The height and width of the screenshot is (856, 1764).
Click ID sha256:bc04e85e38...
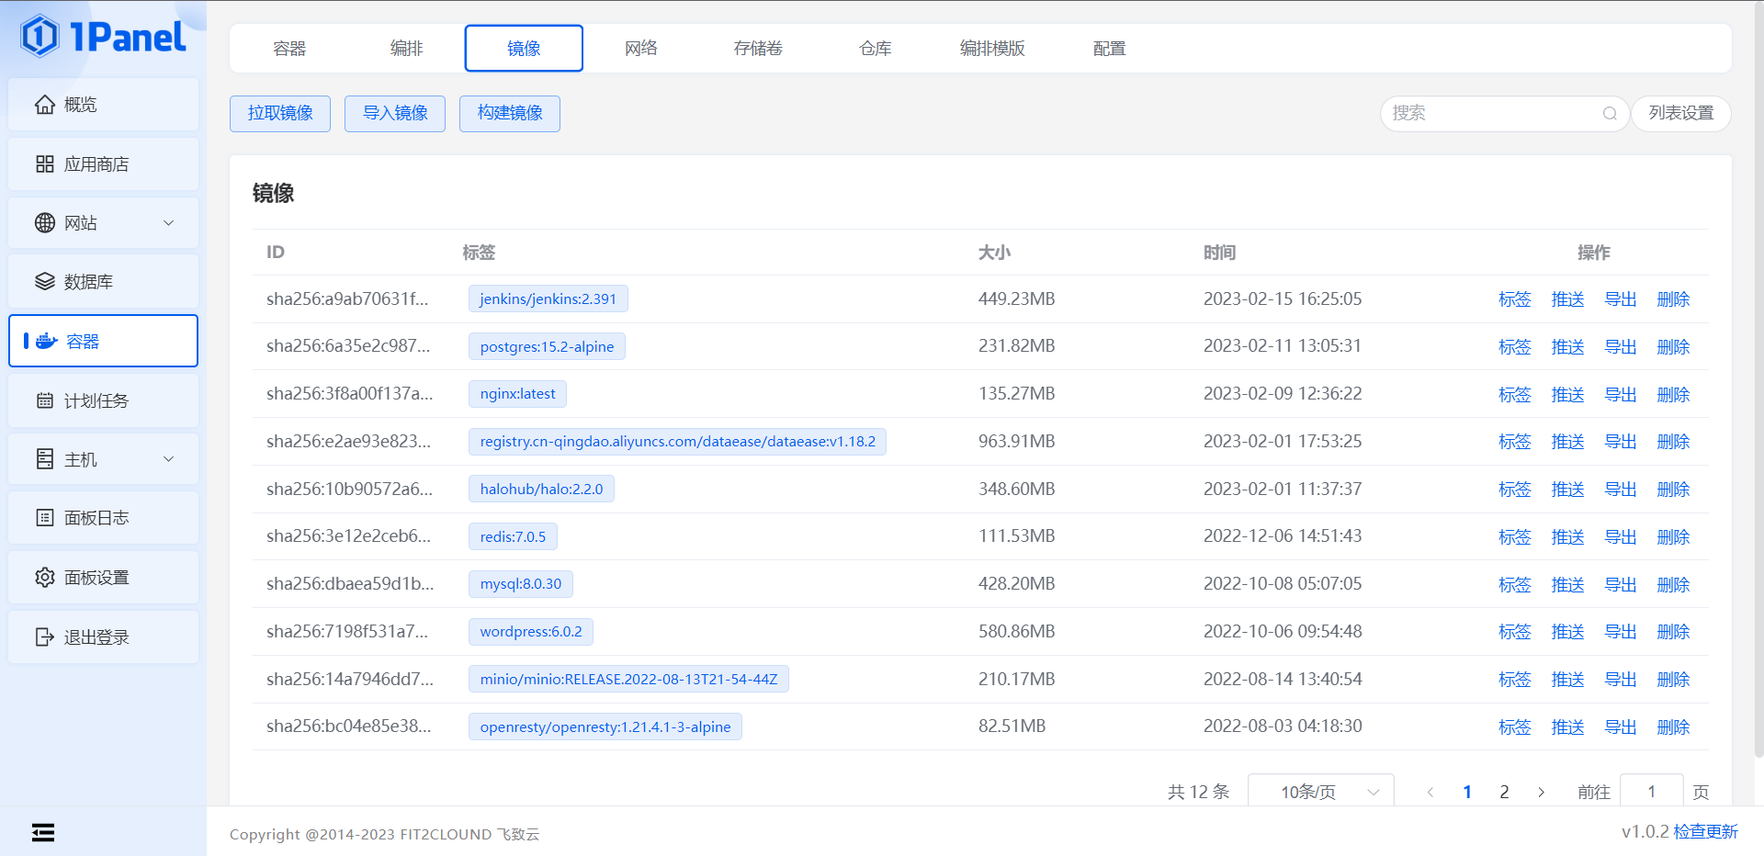349,726
